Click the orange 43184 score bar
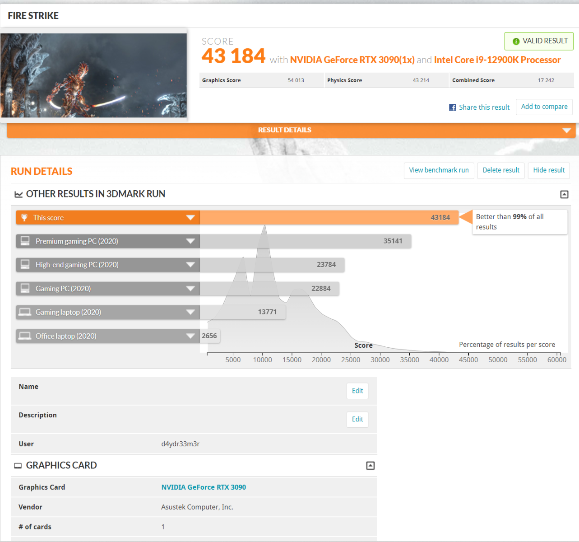 point(329,218)
